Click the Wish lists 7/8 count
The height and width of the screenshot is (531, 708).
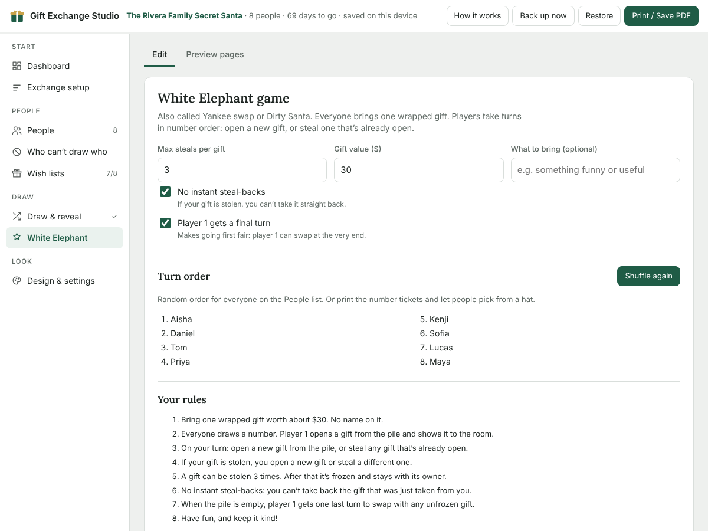point(112,173)
